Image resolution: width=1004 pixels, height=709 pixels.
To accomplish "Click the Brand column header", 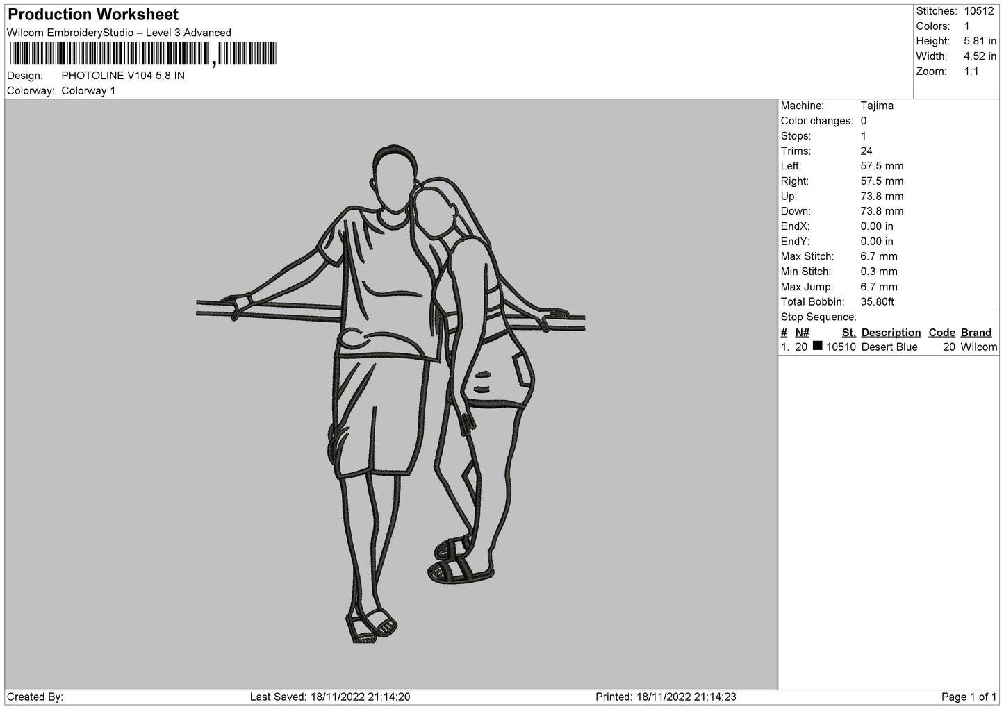I will click(x=976, y=333).
